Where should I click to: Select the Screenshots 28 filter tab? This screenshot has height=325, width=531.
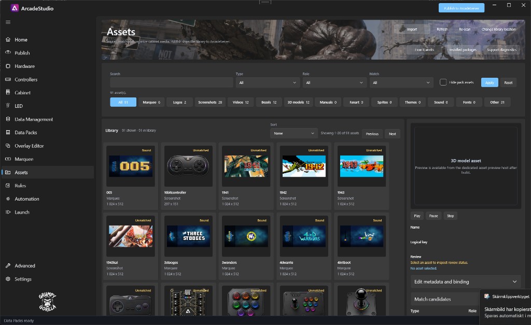pyautogui.click(x=210, y=102)
